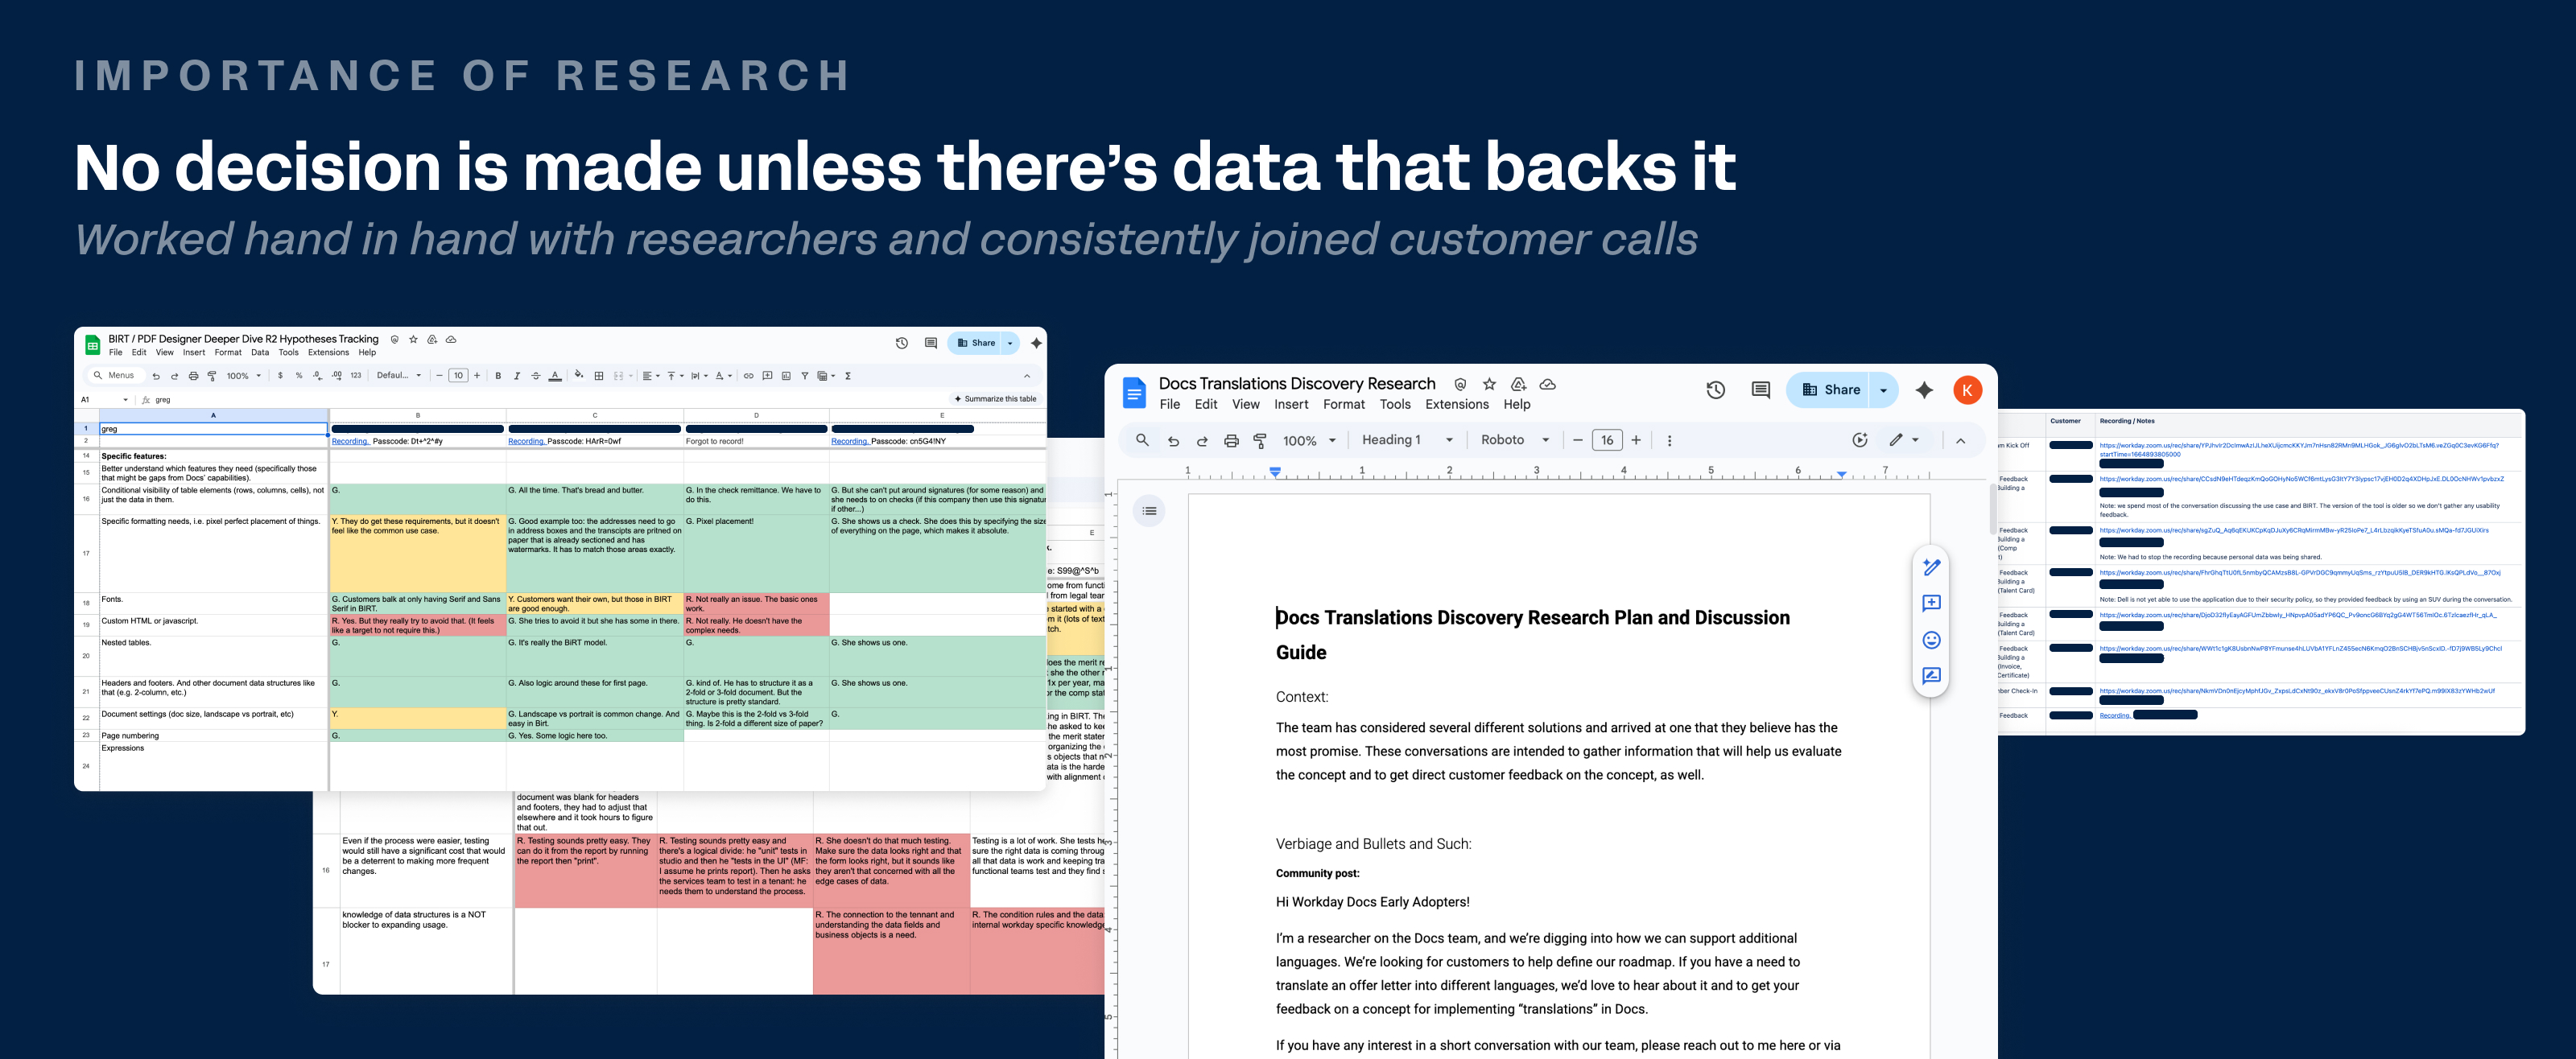Open the Docs 100% zoom dropdown

pos(1308,441)
